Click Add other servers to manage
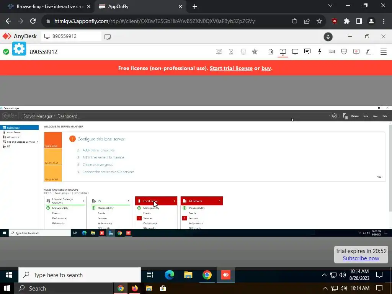This screenshot has height=294, width=392. click(x=103, y=157)
